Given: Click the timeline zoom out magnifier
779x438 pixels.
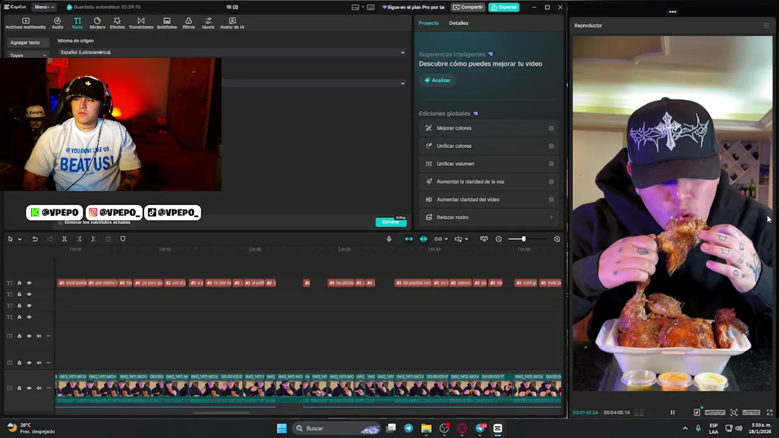Looking at the screenshot, I should [498, 239].
